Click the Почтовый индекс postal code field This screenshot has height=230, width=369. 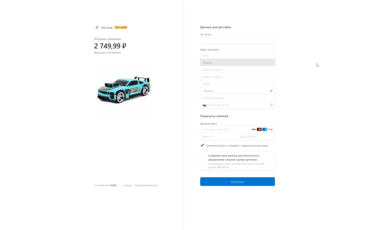tap(237, 98)
